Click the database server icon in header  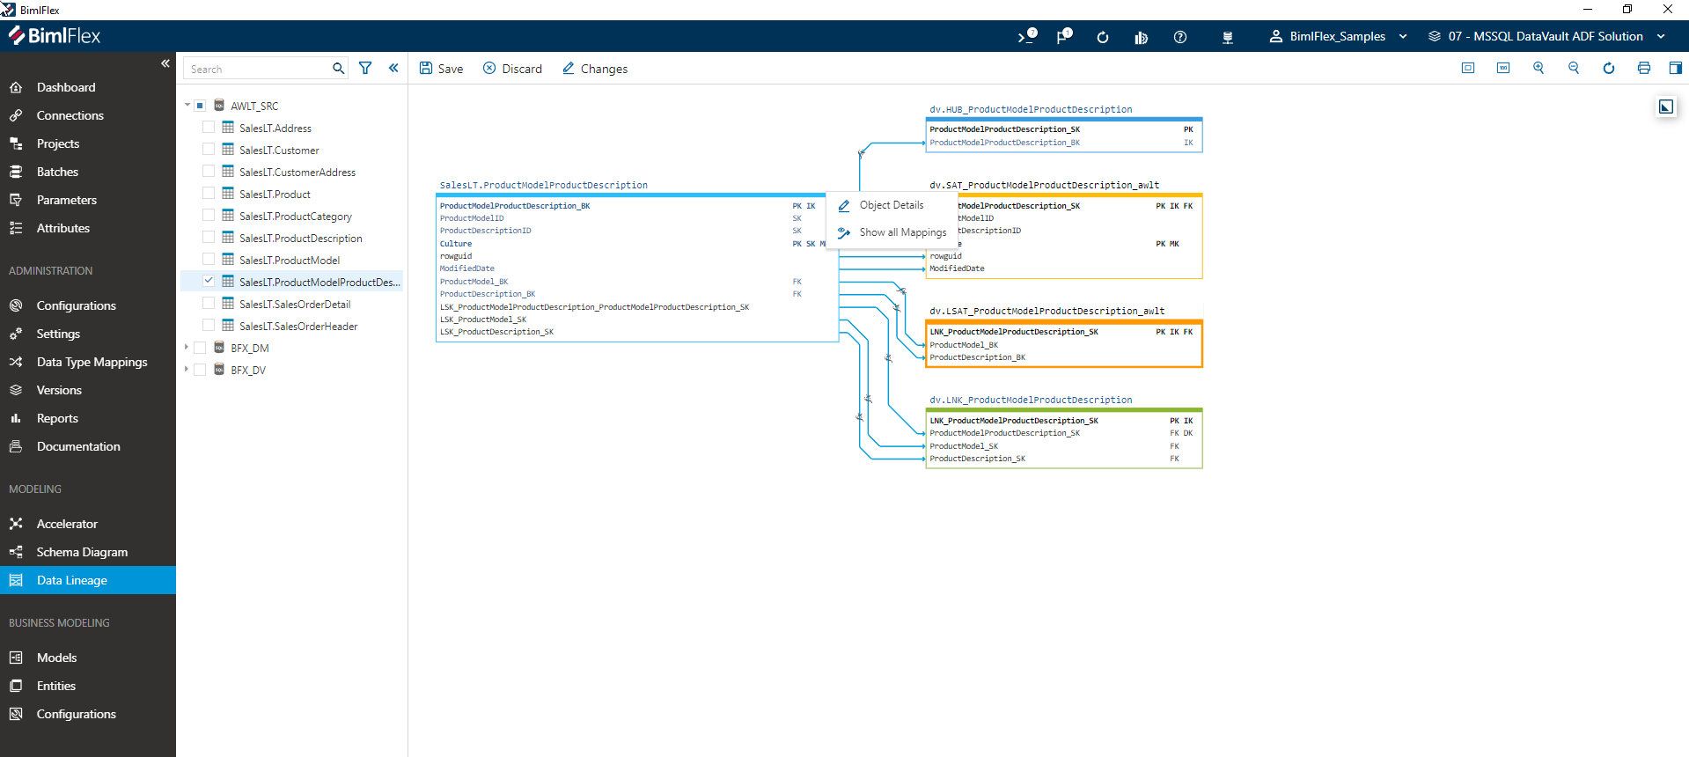coord(1228,37)
